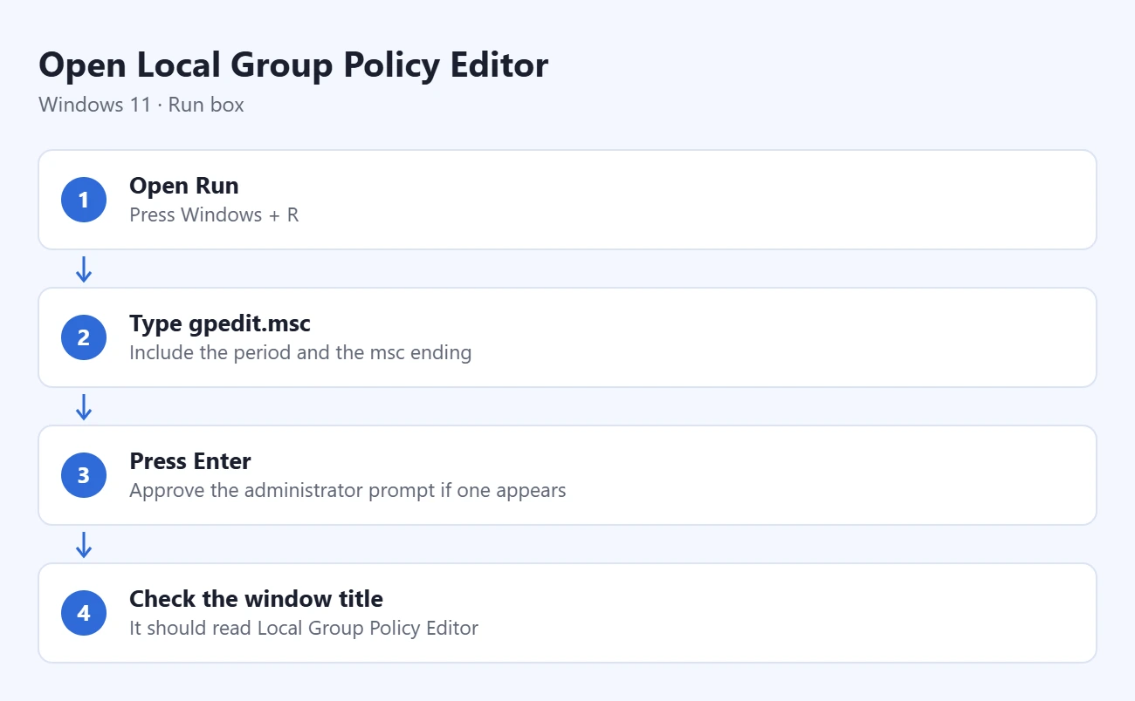Select the 'Press Enter' step title
Screen dimensions: 1135x701
coord(190,461)
